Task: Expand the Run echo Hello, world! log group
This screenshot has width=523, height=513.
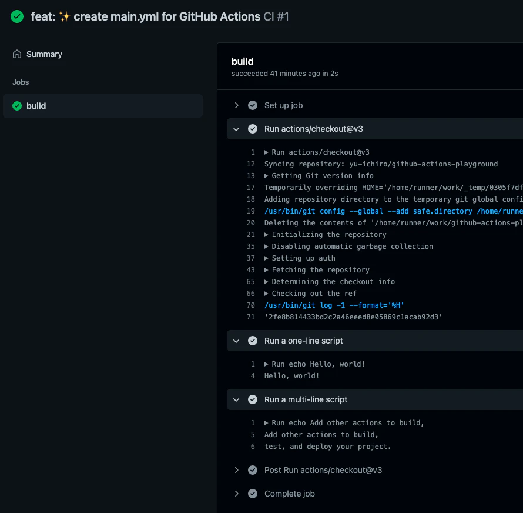Action: pos(266,364)
